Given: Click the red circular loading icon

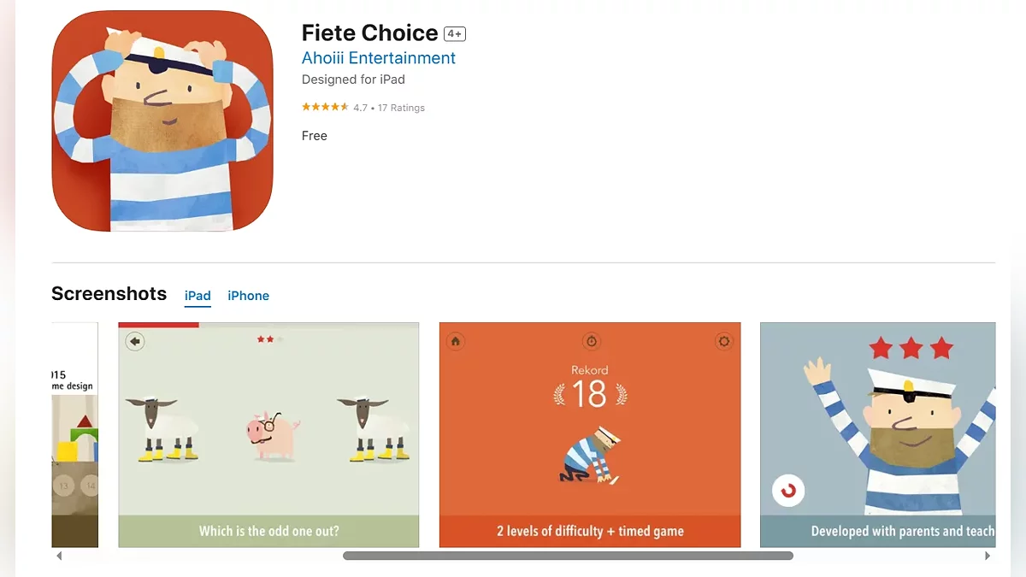Looking at the screenshot, I should pyautogui.click(x=788, y=491).
